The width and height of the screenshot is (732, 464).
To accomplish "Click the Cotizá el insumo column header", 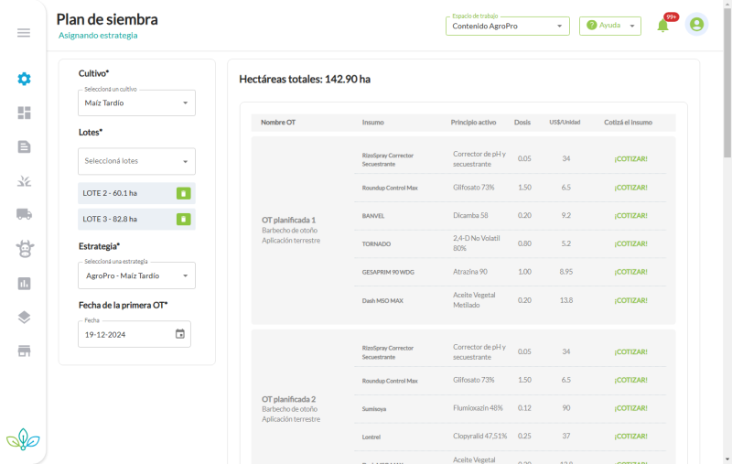I will point(628,123).
